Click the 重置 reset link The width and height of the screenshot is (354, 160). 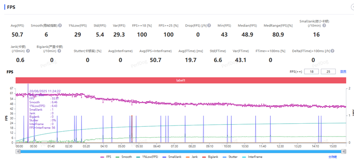343,72
